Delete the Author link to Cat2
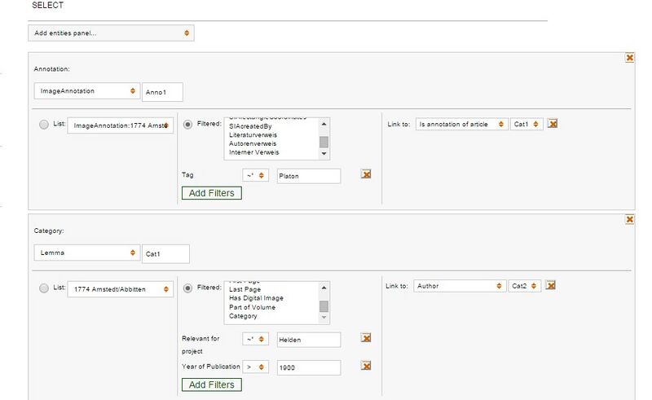This screenshot has height=400, width=652. (x=552, y=285)
